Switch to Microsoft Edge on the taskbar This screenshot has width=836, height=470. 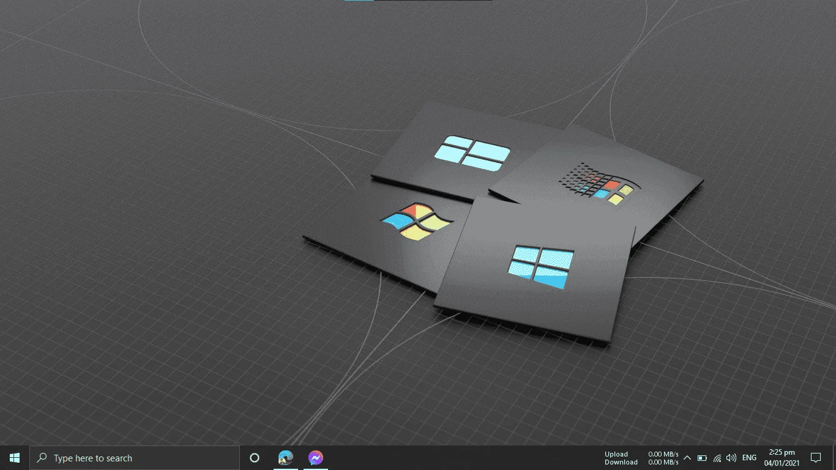[285, 458]
